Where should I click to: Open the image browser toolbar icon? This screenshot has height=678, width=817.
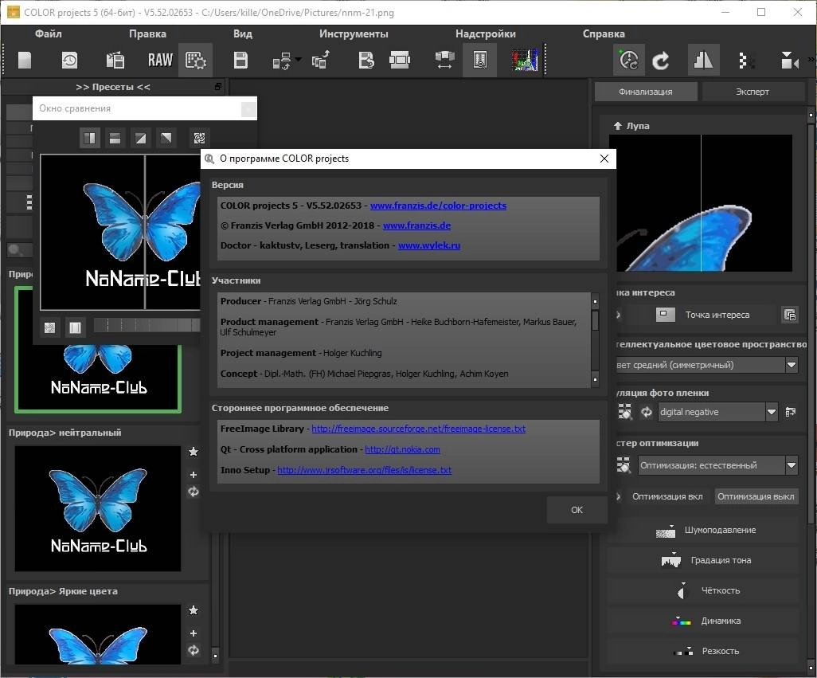115,61
